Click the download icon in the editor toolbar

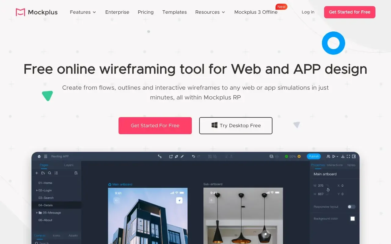(x=343, y=156)
